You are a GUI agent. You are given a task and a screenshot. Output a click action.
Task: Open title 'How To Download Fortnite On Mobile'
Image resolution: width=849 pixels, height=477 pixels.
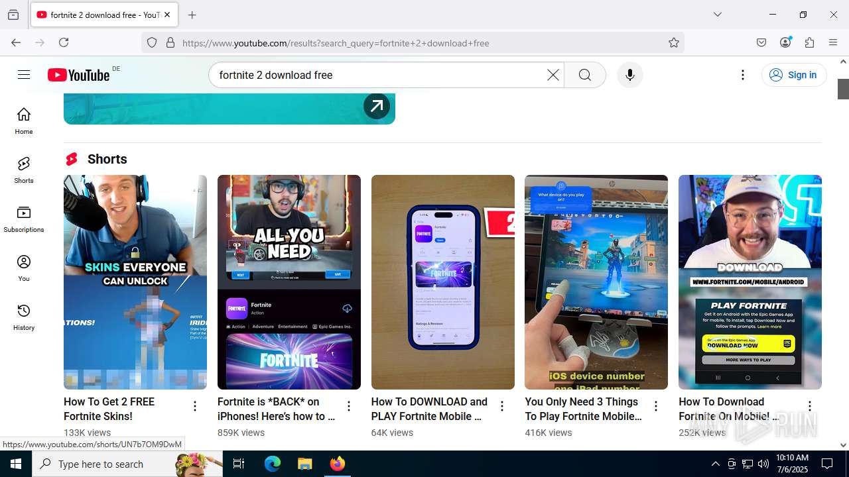click(x=729, y=409)
